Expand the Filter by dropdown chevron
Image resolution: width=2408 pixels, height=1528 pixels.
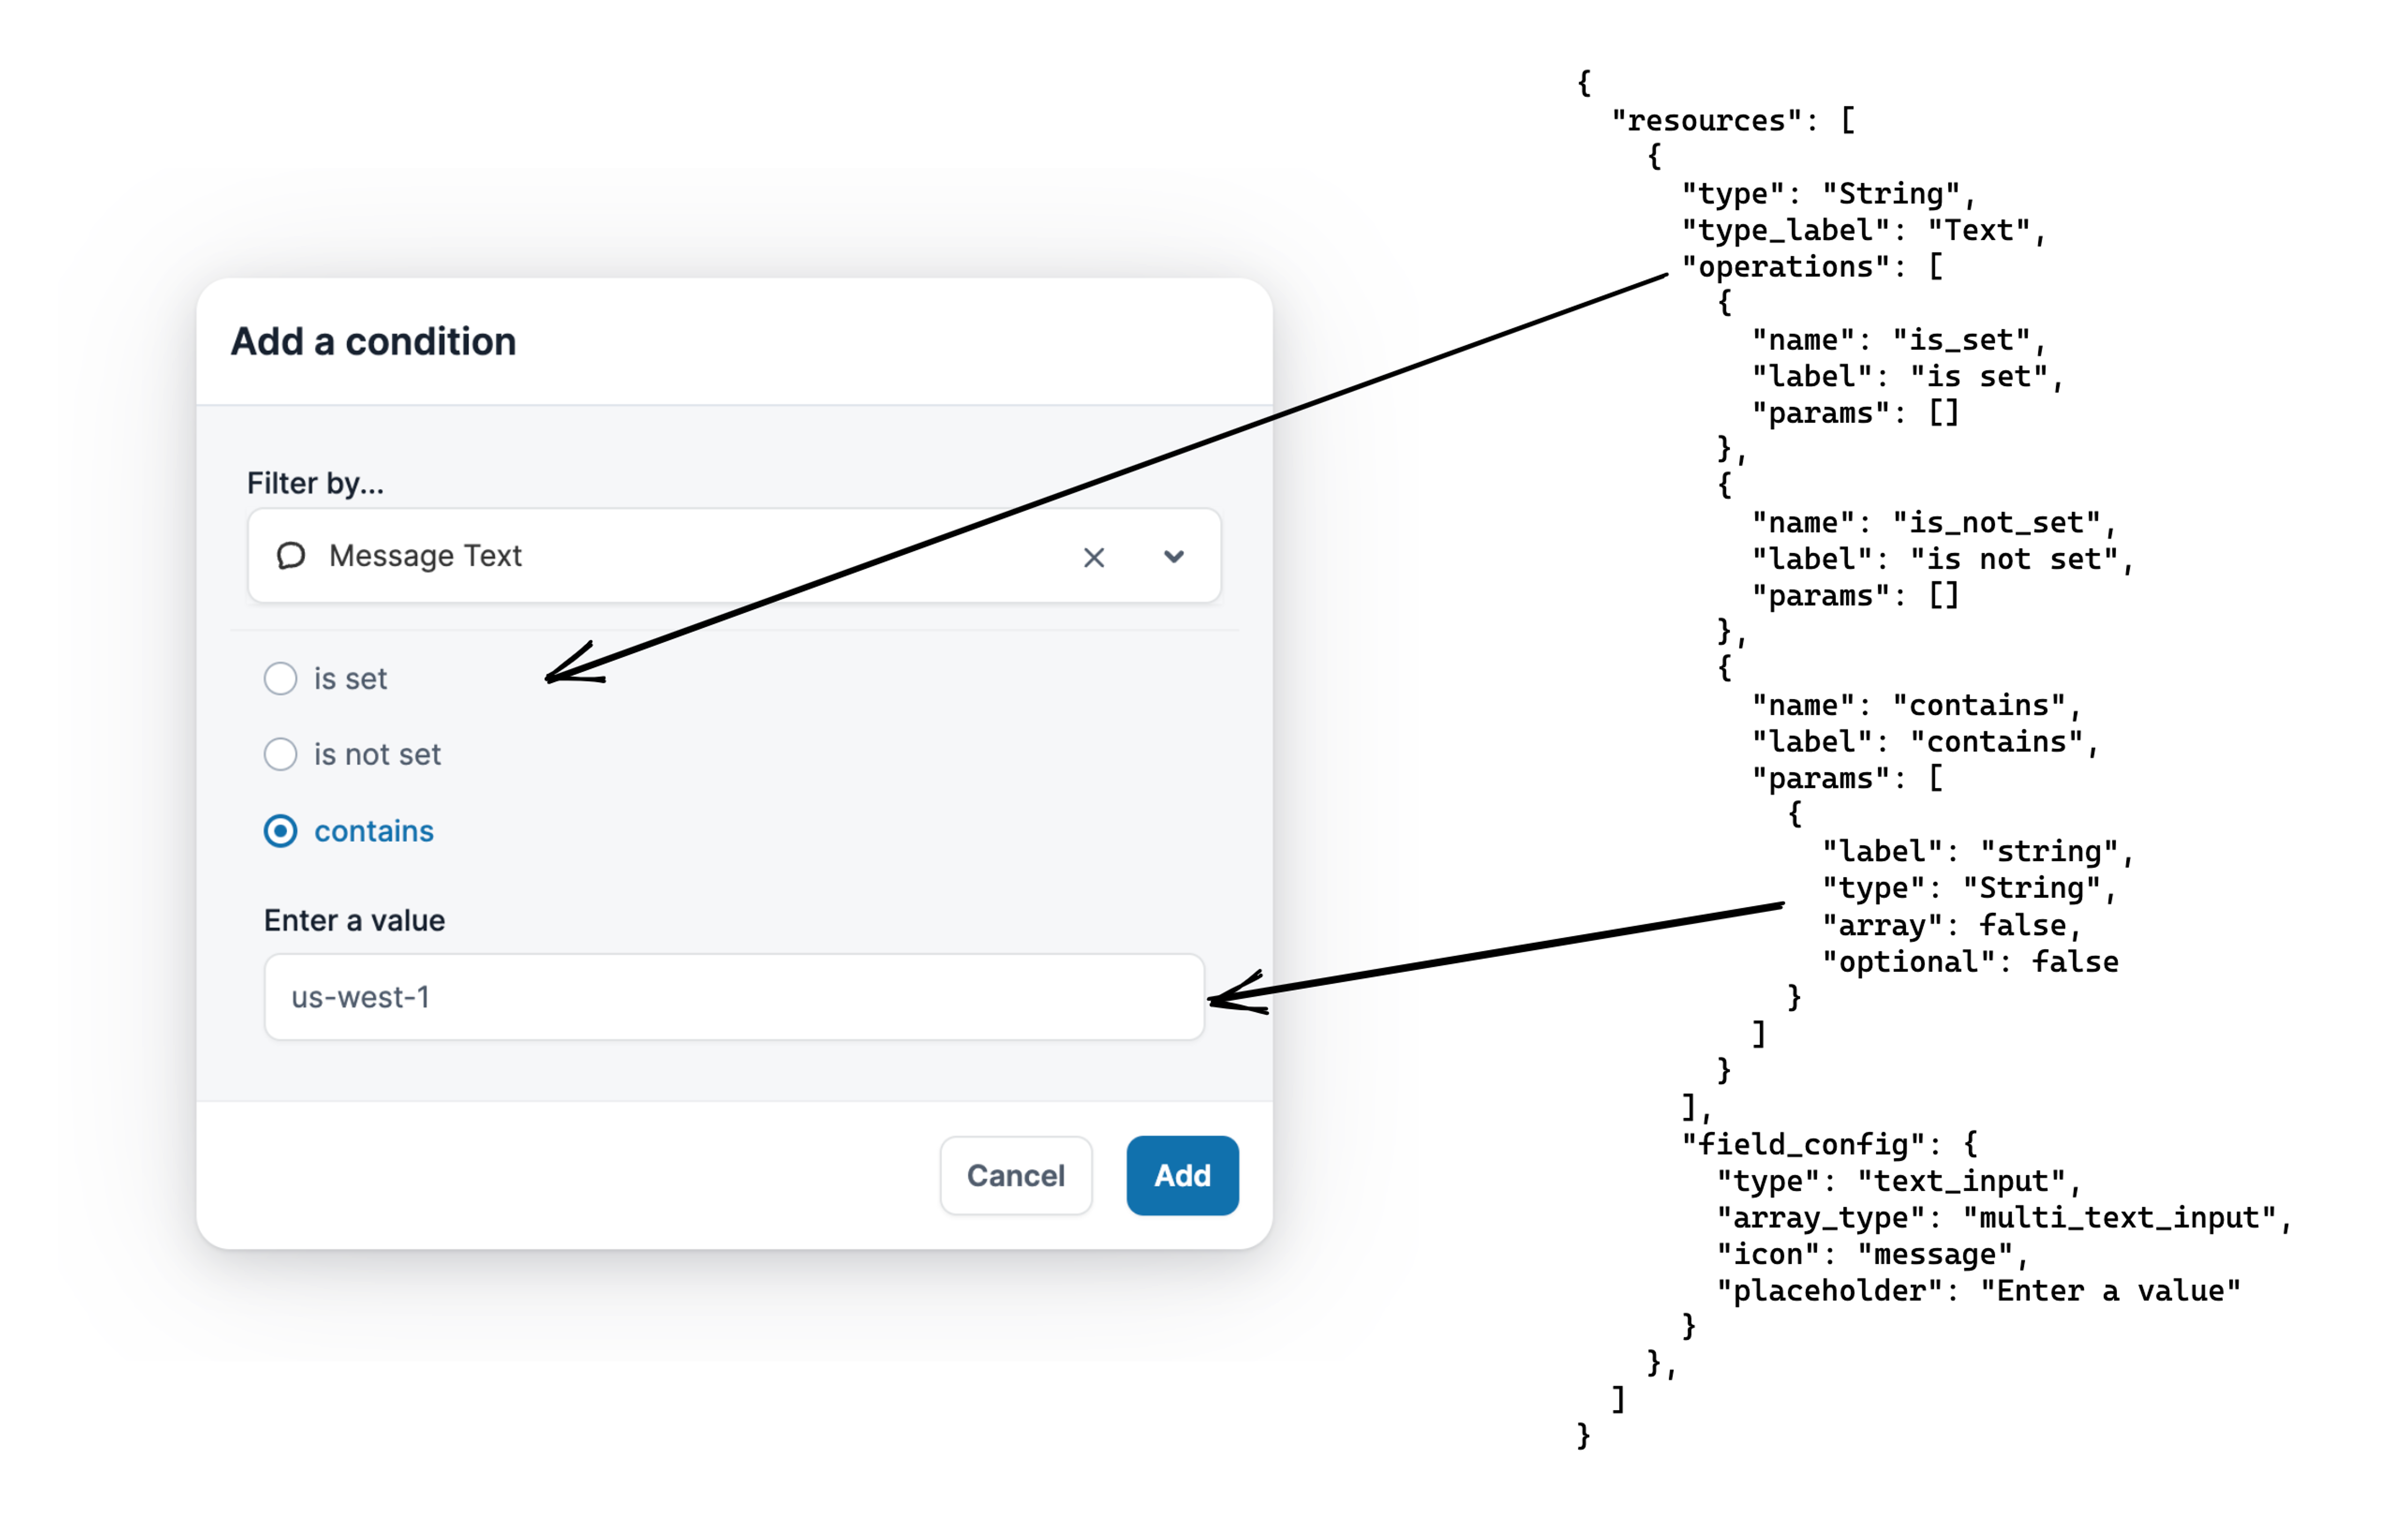(x=1174, y=557)
